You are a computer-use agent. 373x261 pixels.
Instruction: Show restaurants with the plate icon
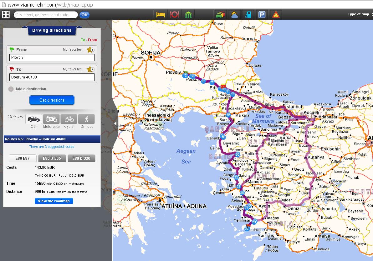(x=174, y=14)
